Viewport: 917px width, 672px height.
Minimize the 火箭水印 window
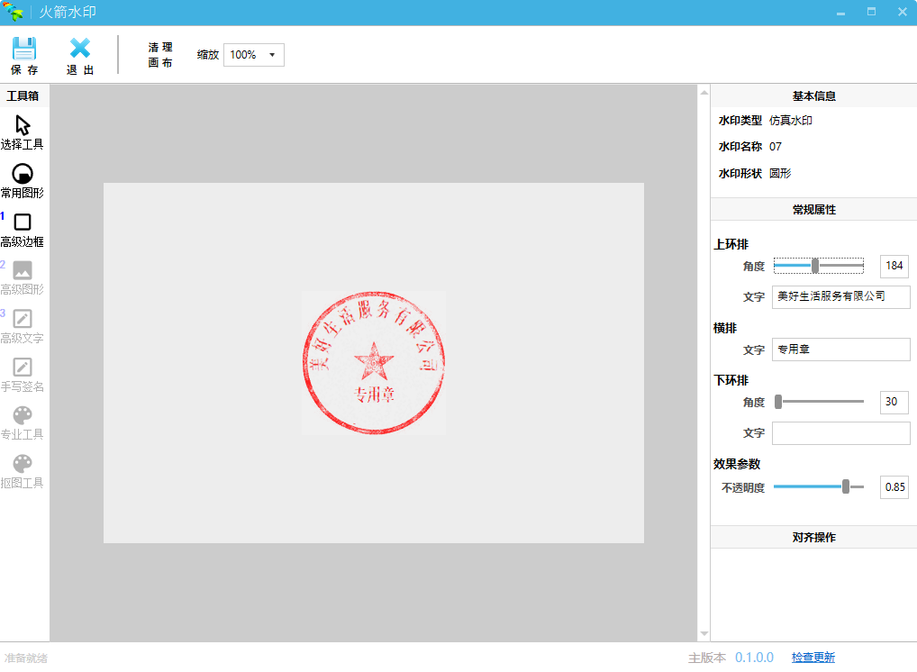[840, 12]
